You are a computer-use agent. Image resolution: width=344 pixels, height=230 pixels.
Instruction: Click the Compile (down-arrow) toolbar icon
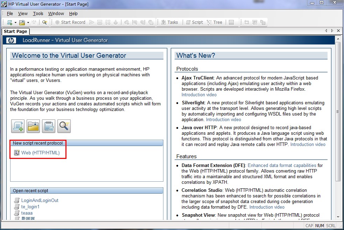[x=115, y=22]
